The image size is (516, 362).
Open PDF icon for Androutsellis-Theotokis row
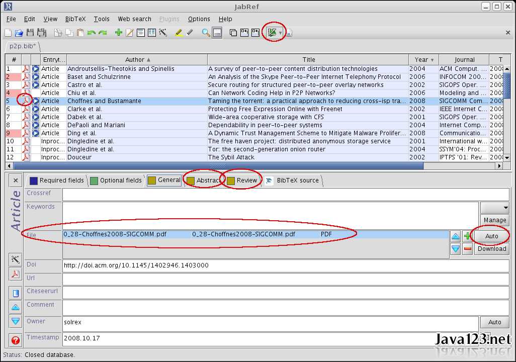click(x=26, y=69)
